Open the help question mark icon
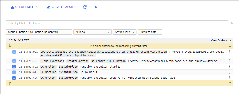 [232, 23]
